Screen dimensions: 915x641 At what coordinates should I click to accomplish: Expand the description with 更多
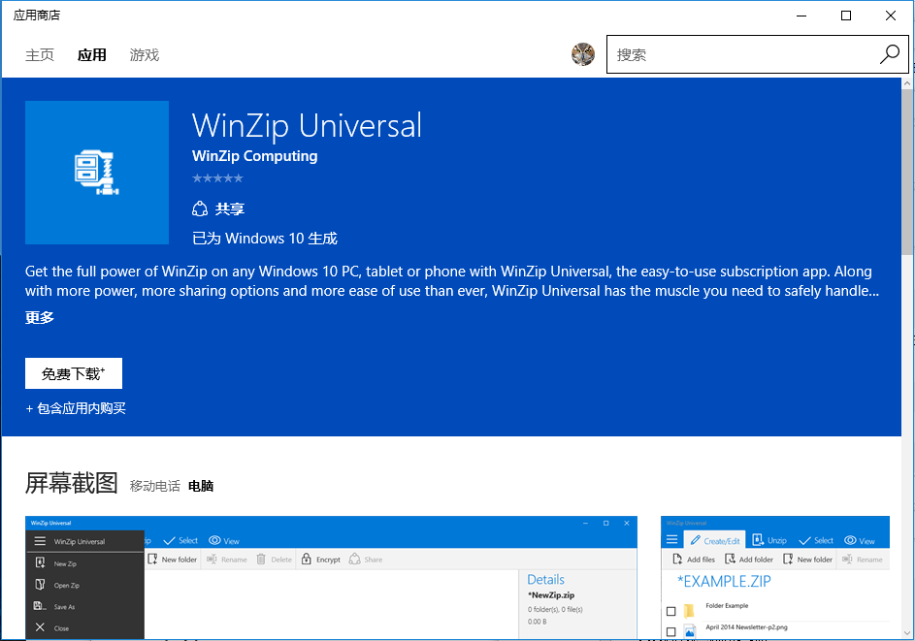pyautogui.click(x=39, y=317)
